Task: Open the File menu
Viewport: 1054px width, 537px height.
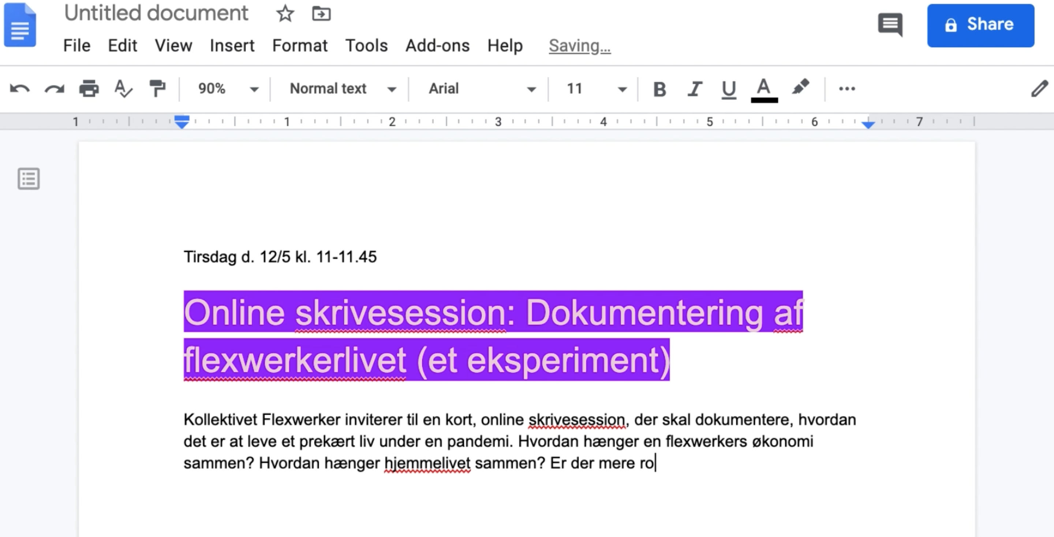Action: tap(76, 45)
